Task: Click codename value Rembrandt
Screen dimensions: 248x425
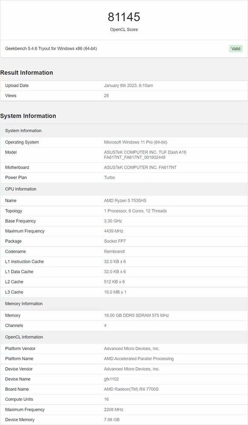Action: (114, 251)
